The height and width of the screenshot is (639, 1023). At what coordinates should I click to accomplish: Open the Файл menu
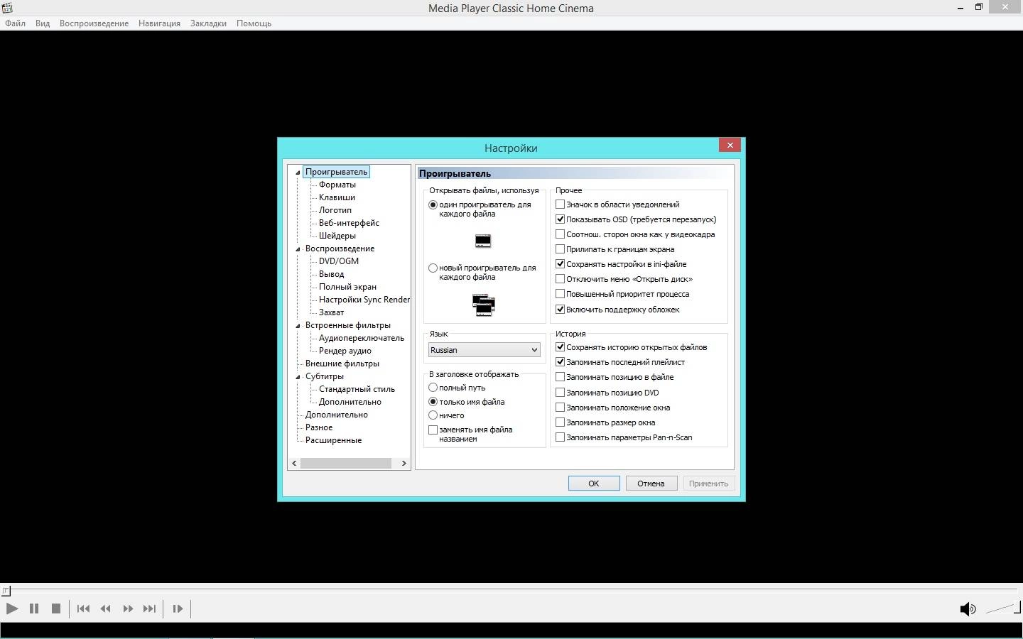tap(15, 23)
